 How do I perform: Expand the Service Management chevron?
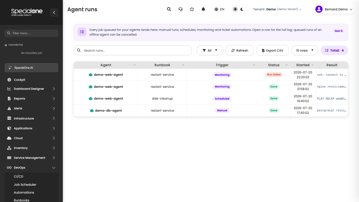54,158
